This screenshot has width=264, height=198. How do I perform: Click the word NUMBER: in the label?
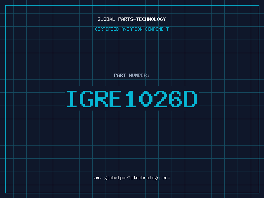tap(139, 75)
